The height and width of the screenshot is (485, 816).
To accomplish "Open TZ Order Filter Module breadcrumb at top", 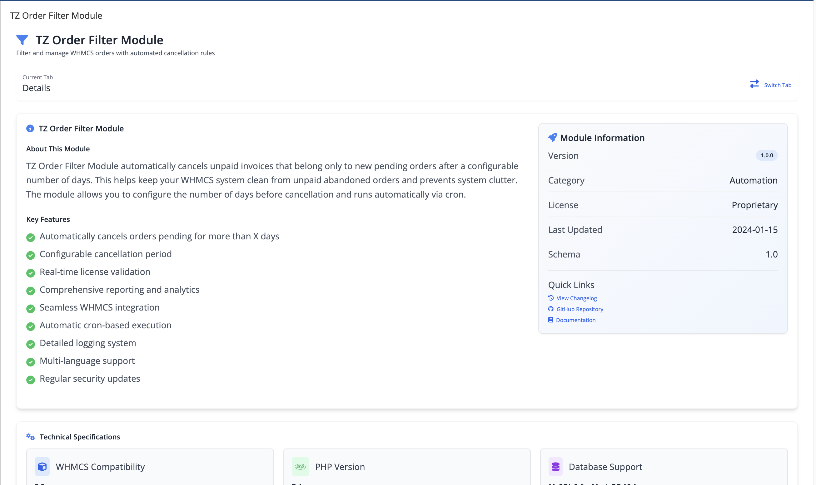I will tap(56, 15).
